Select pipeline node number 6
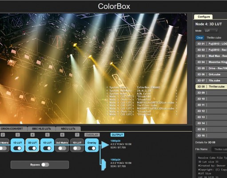Screen dimensions: 227x178 pos(62,135)
